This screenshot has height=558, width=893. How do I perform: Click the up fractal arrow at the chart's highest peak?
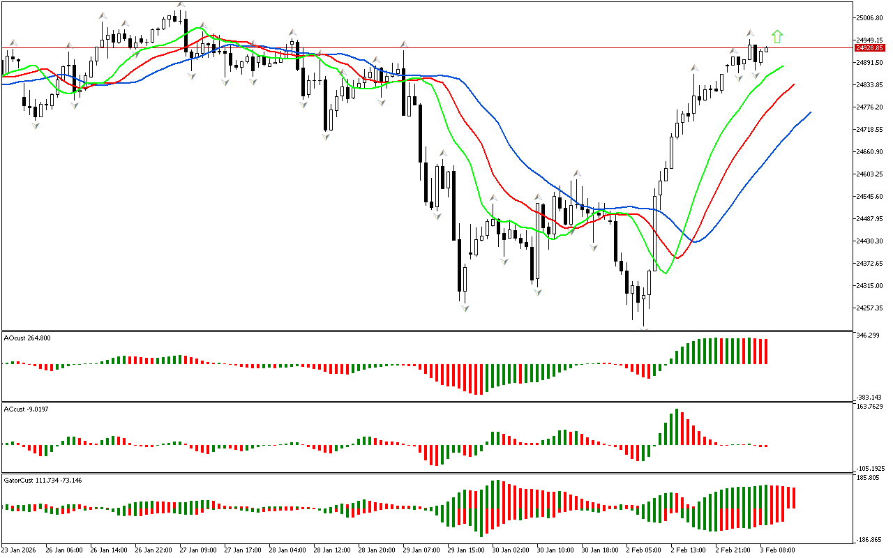point(181,5)
